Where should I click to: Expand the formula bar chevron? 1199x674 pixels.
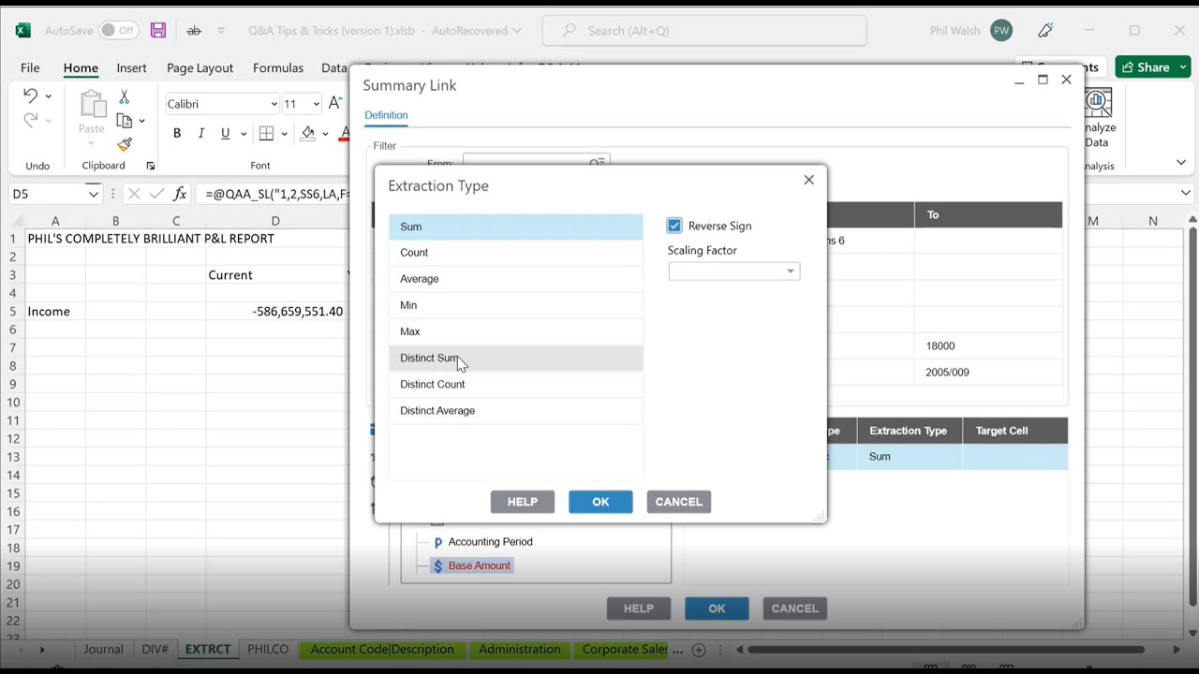pos(1185,194)
